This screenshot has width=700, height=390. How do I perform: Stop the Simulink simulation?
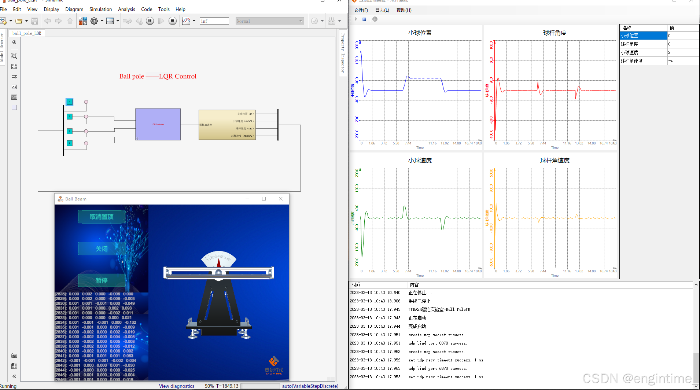[x=173, y=21]
